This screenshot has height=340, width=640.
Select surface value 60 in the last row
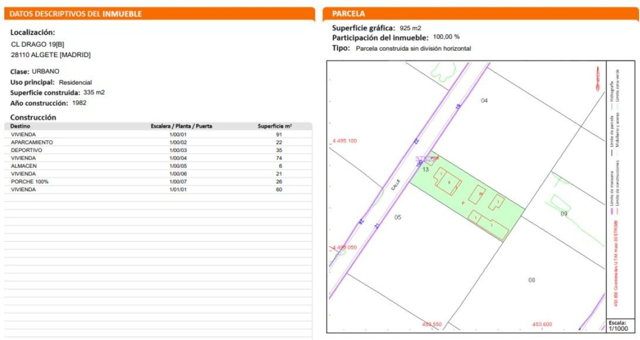coord(279,189)
